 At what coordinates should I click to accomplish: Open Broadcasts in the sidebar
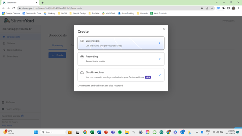pyautogui.click(x=20, y=37)
